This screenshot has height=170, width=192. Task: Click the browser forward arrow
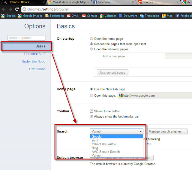[x=10, y=9]
